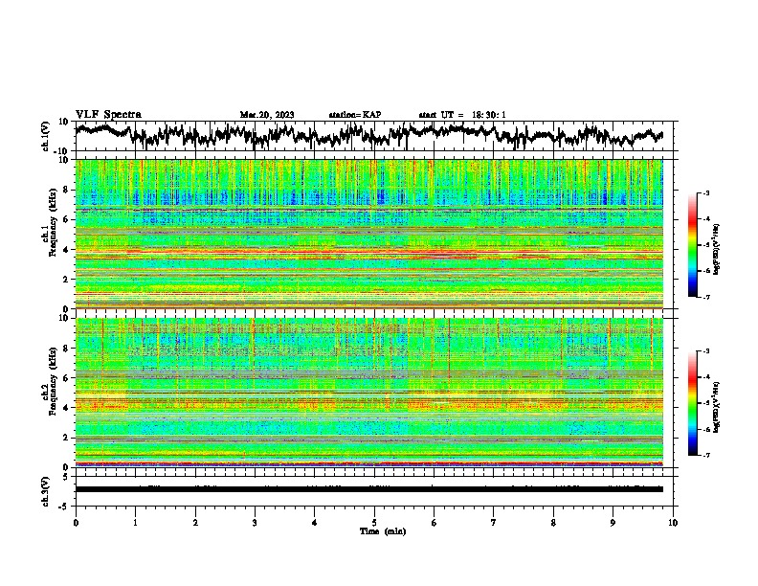Image resolution: width=758 pixels, height=586 pixels.
Task: Click time axis tick label "3"
Action: 255,523
